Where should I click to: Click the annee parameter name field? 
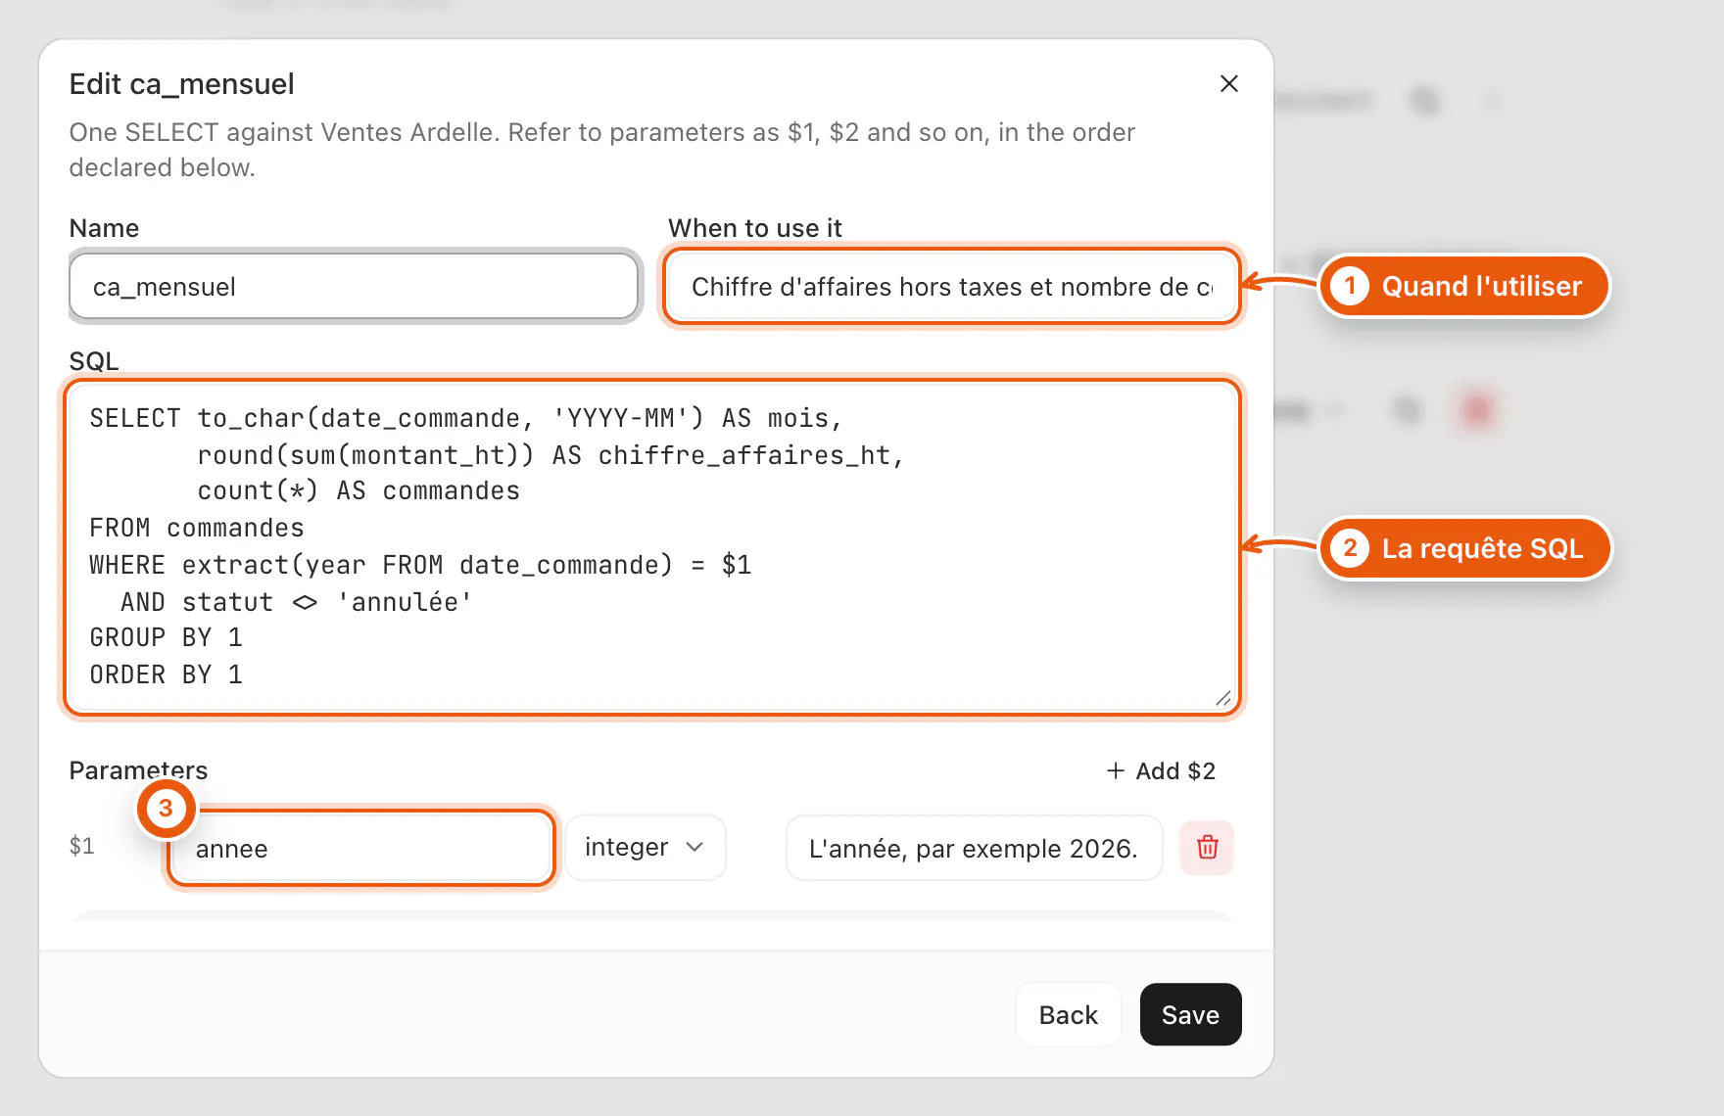(x=361, y=848)
